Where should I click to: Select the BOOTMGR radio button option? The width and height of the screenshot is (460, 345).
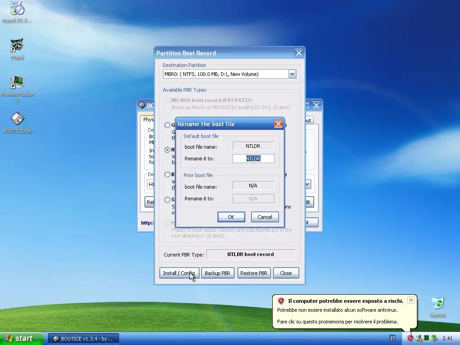(167, 175)
